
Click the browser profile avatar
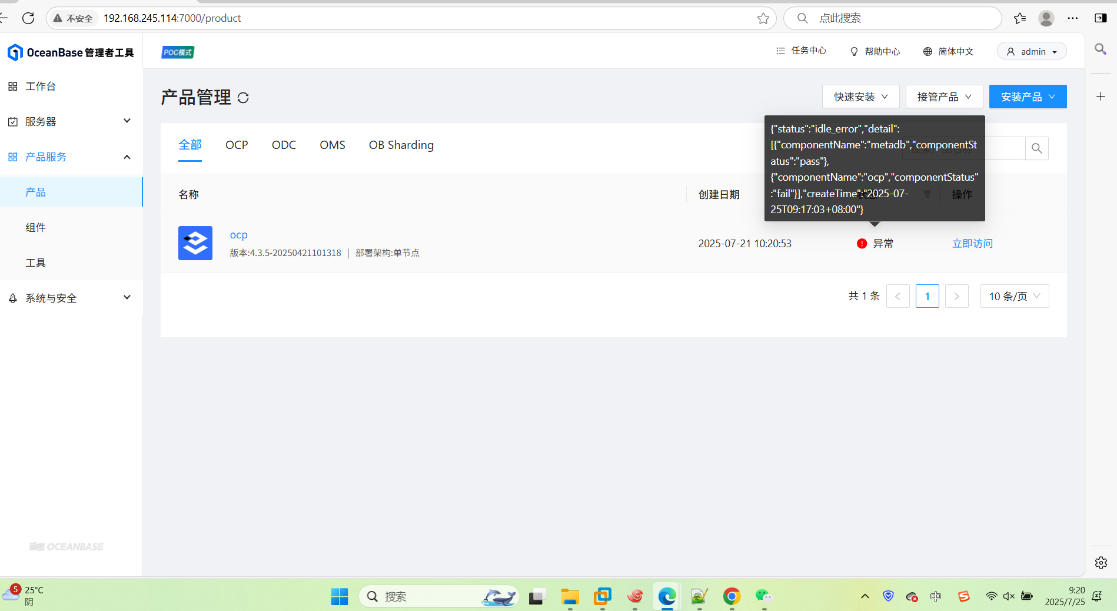point(1046,18)
